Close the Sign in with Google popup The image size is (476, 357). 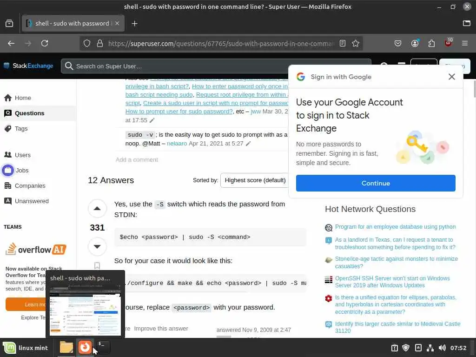tap(452, 77)
